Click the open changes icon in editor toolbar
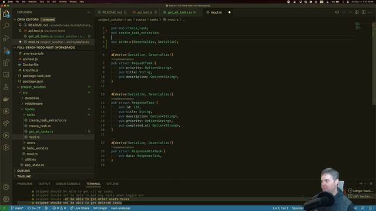The width and height of the screenshot is (376, 211). pos(357,12)
